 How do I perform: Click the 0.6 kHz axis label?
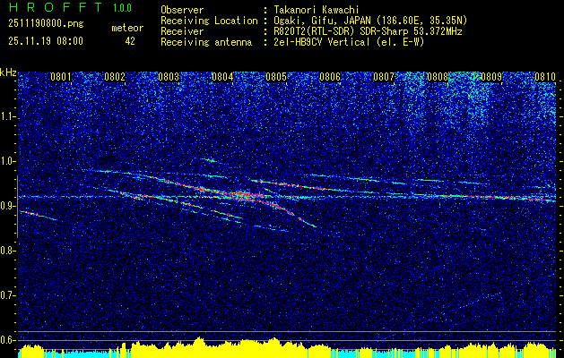point(7,340)
